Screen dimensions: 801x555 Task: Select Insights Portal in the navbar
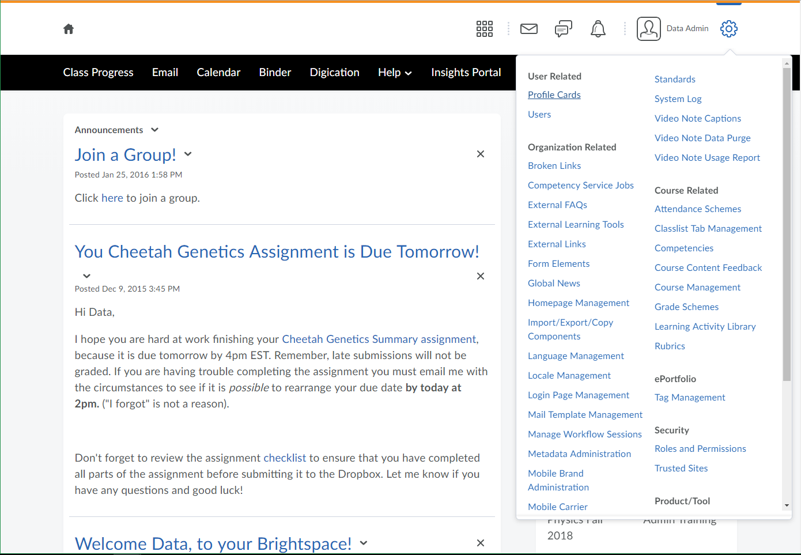coord(466,73)
